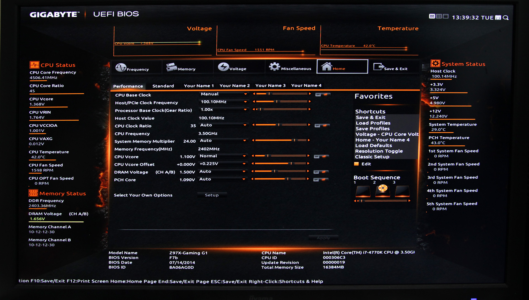529x300 pixels.
Task: Click right arrow of CPU Vcore slider
Action: tap(309, 156)
